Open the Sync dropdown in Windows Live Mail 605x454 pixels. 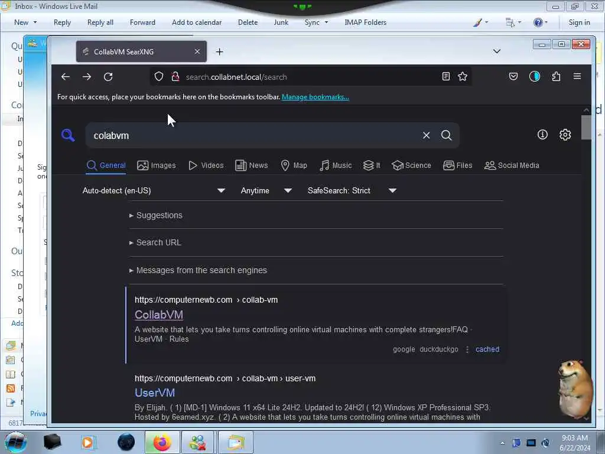click(317, 22)
